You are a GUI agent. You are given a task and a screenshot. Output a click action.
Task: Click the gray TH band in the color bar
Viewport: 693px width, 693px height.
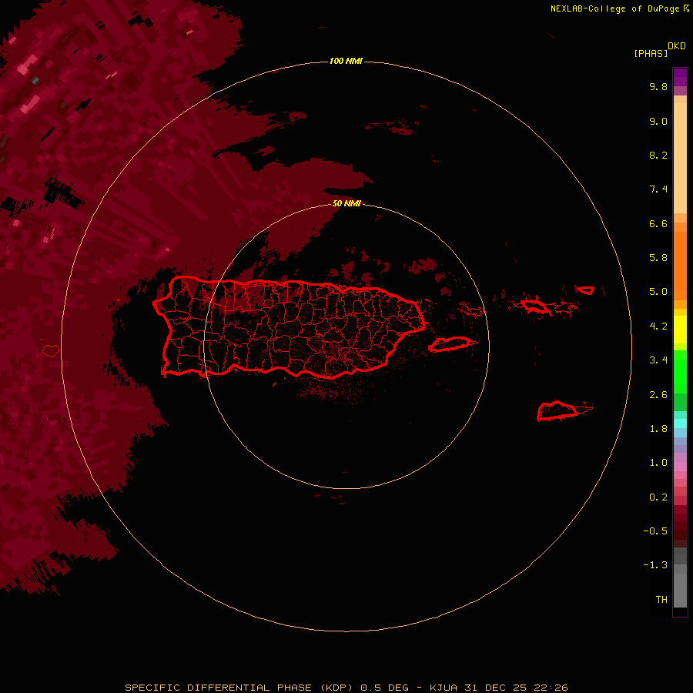point(680,590)
